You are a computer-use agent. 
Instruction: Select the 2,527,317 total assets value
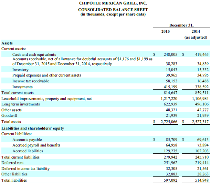tap(200, 122)
